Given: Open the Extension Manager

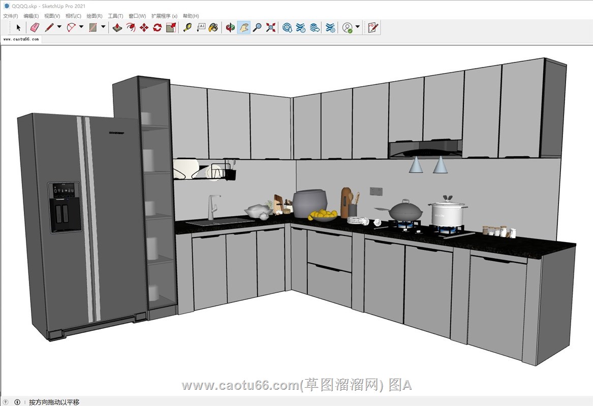Looking at the screenshot, I should [330, 27].
